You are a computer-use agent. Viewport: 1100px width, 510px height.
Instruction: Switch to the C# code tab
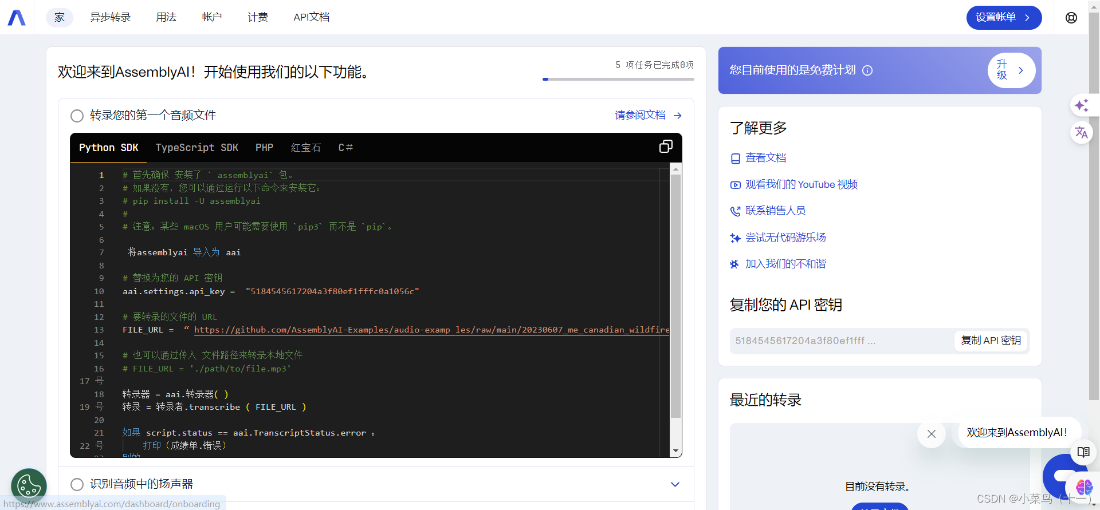tap(345, 148)
